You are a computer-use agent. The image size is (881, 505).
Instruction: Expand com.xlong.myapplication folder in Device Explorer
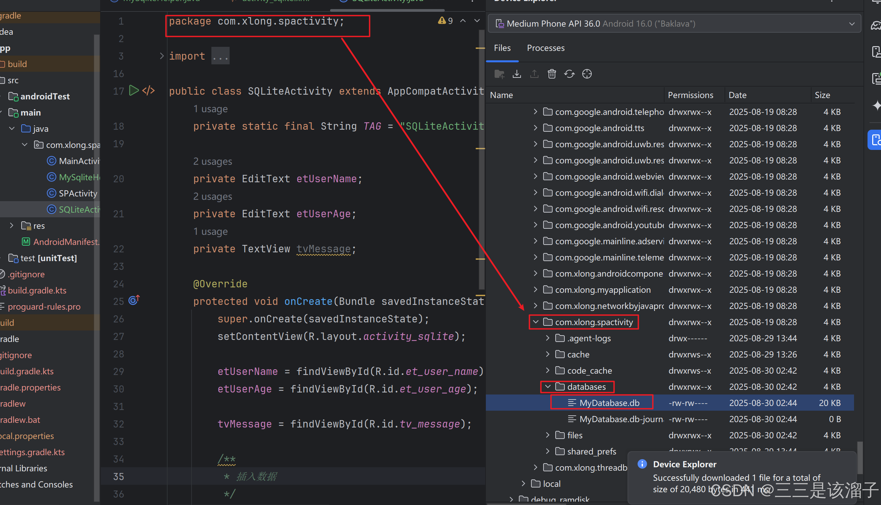pyautogui.click(x=536, y=290)
